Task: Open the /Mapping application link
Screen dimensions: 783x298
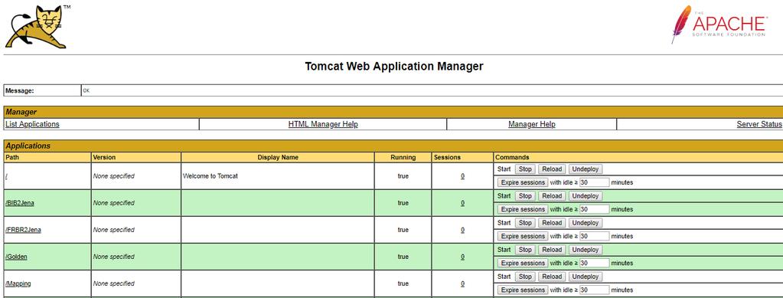Action: (x=18, y=283)
